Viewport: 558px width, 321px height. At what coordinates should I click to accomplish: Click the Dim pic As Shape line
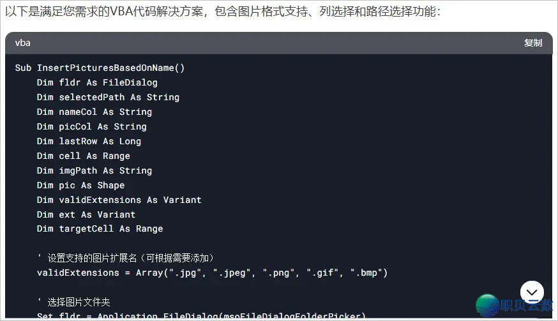81,185
